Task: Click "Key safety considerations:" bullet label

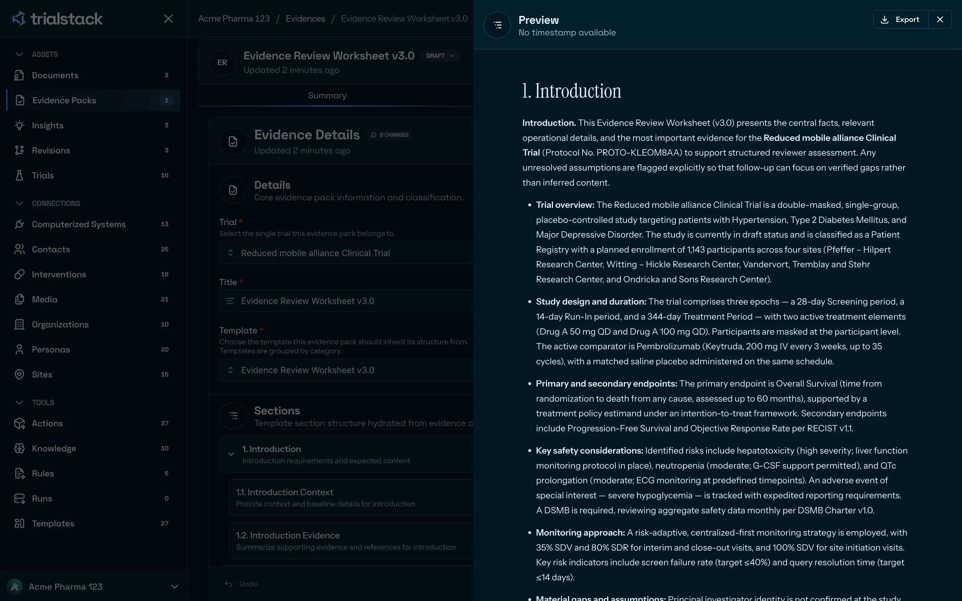Action: click(x=589, y=451)
